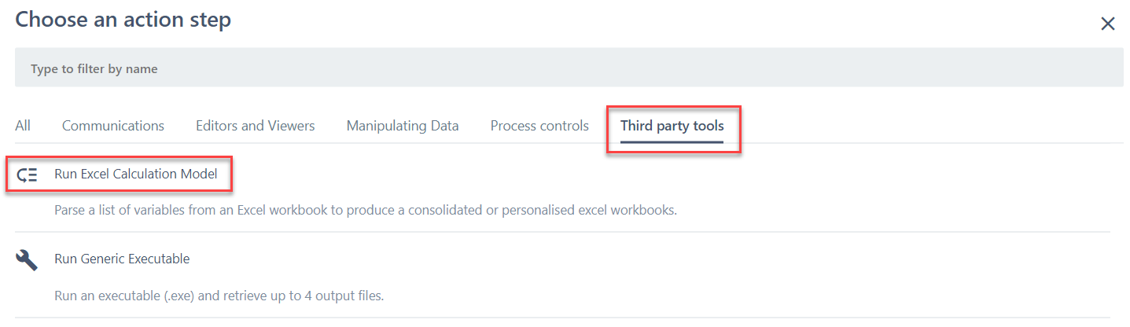The height and width of the screenshot is (327, 1130).
Task: Open the Communications tab
Action: tap(113, 126)
